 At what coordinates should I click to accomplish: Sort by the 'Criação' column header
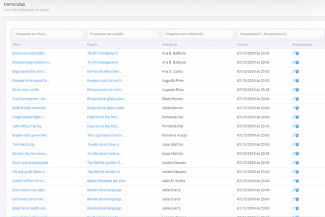[243, 44]
